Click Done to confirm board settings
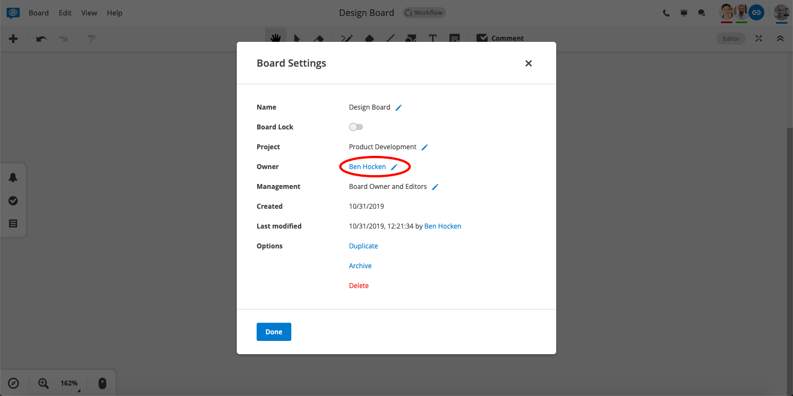This screenshot has height=396, width=793. click(x=274, y=332)
